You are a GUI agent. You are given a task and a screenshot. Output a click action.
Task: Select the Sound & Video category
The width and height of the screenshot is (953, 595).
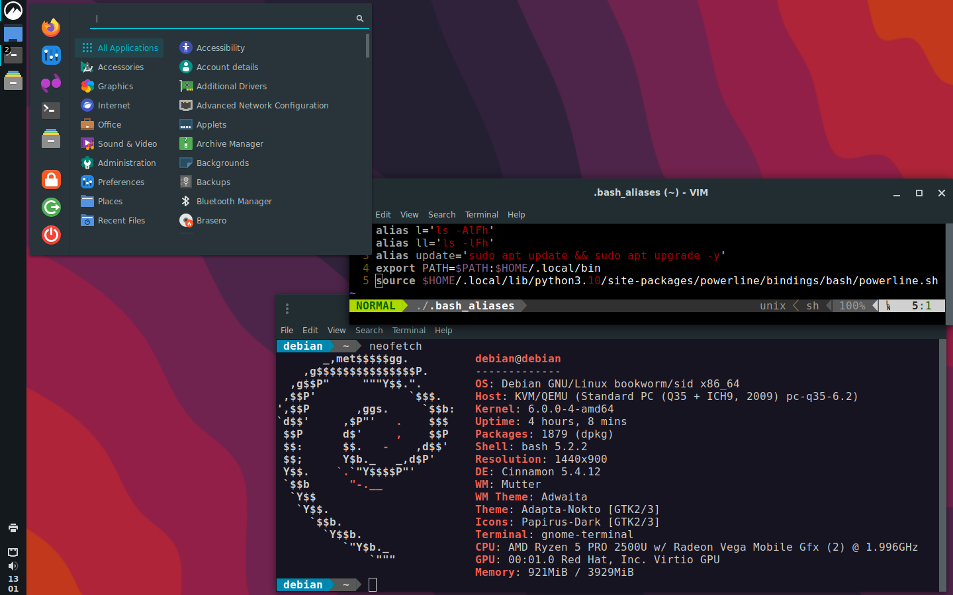click(120, 143)
